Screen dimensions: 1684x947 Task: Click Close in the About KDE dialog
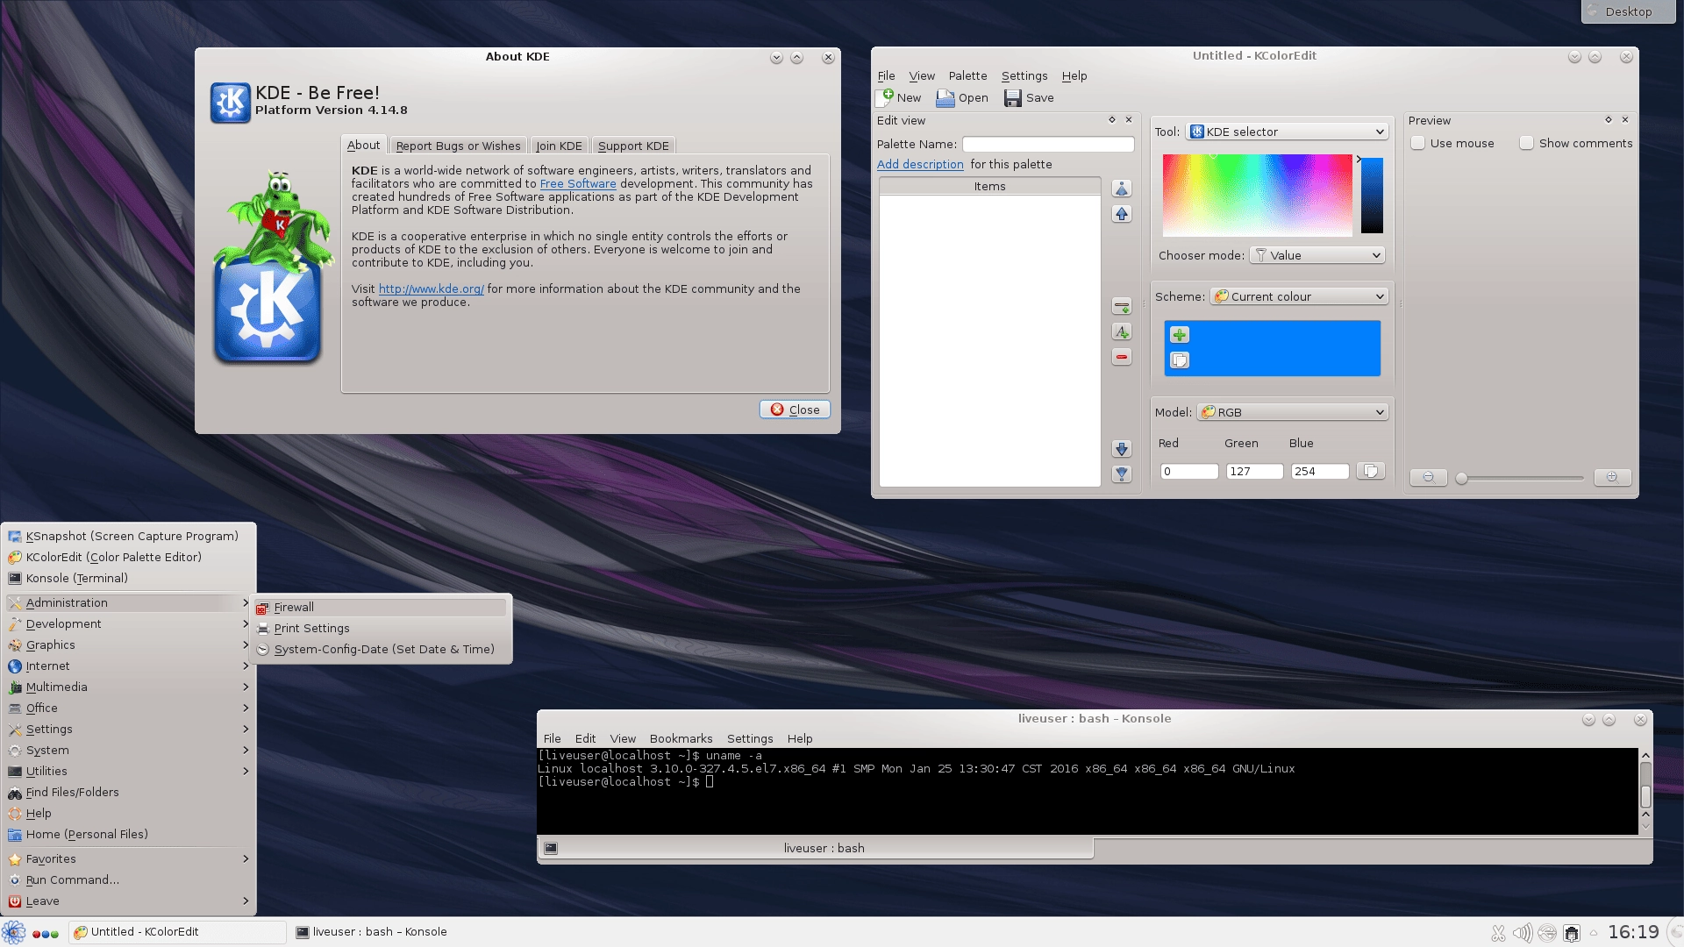[x=795, y=409]
